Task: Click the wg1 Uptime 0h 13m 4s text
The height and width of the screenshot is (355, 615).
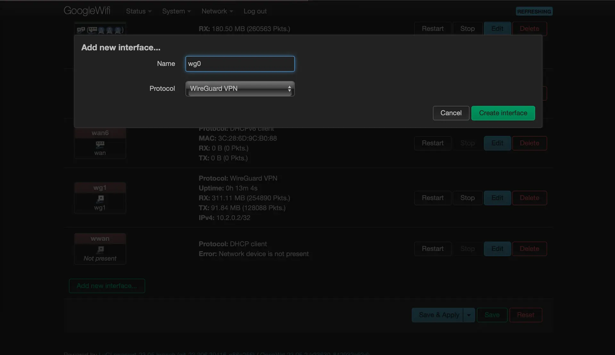Action: [228, 188]
